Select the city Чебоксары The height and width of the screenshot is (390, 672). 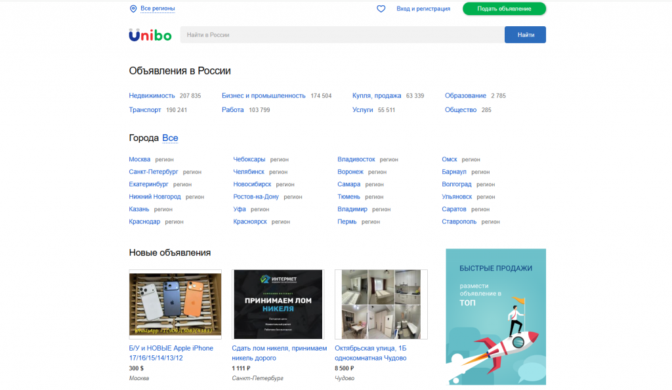[249, 159]
